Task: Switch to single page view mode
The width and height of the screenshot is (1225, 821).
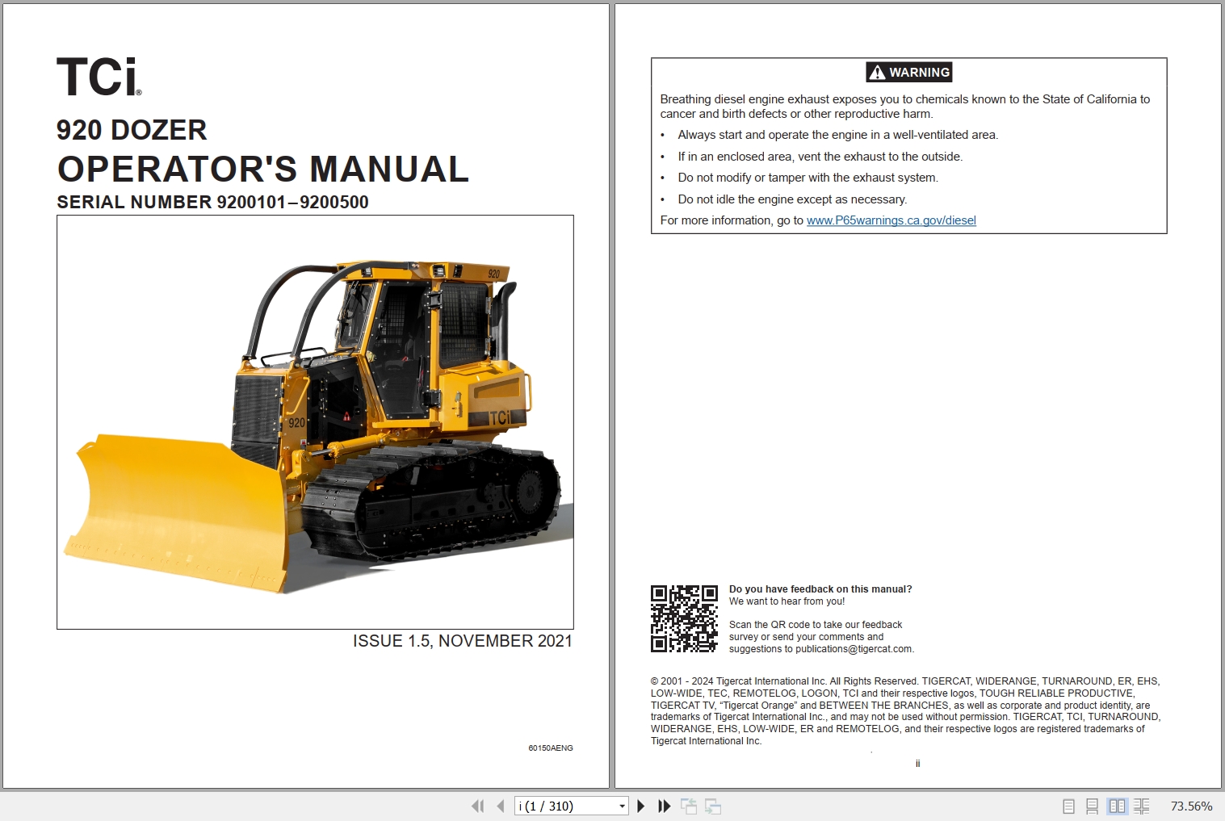Action: coord(1068,806)
